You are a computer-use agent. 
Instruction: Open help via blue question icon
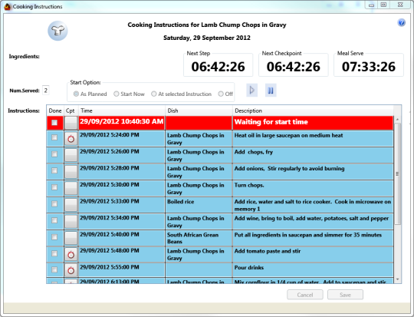point(401,23)
